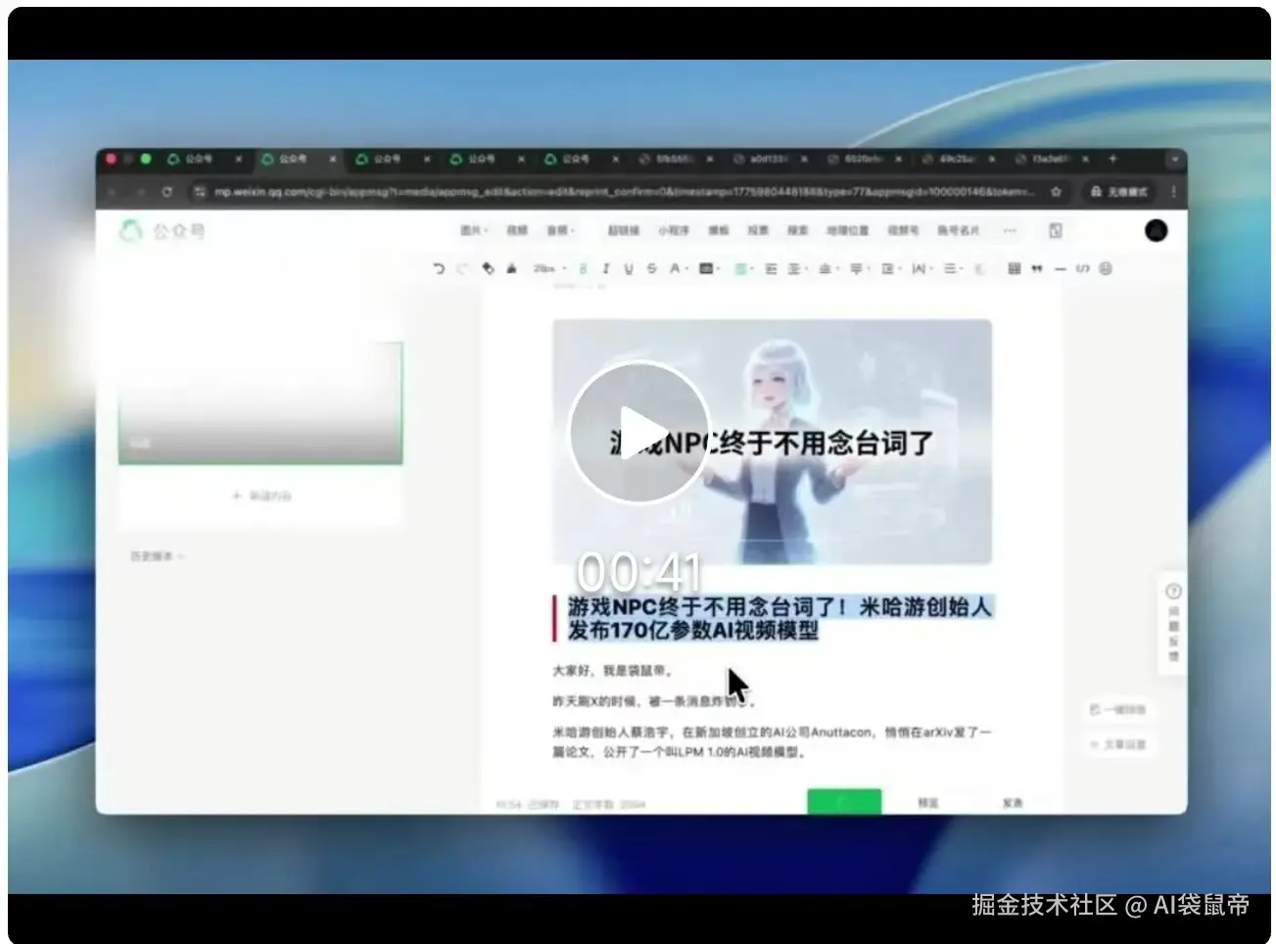The width and height of the screenshot is (1276, 944).
Task: Open the letter spacing dropdown
Action: (921, 268)
